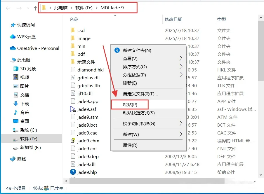Click the 已共享 status icon in status bar

click(46, 188)
